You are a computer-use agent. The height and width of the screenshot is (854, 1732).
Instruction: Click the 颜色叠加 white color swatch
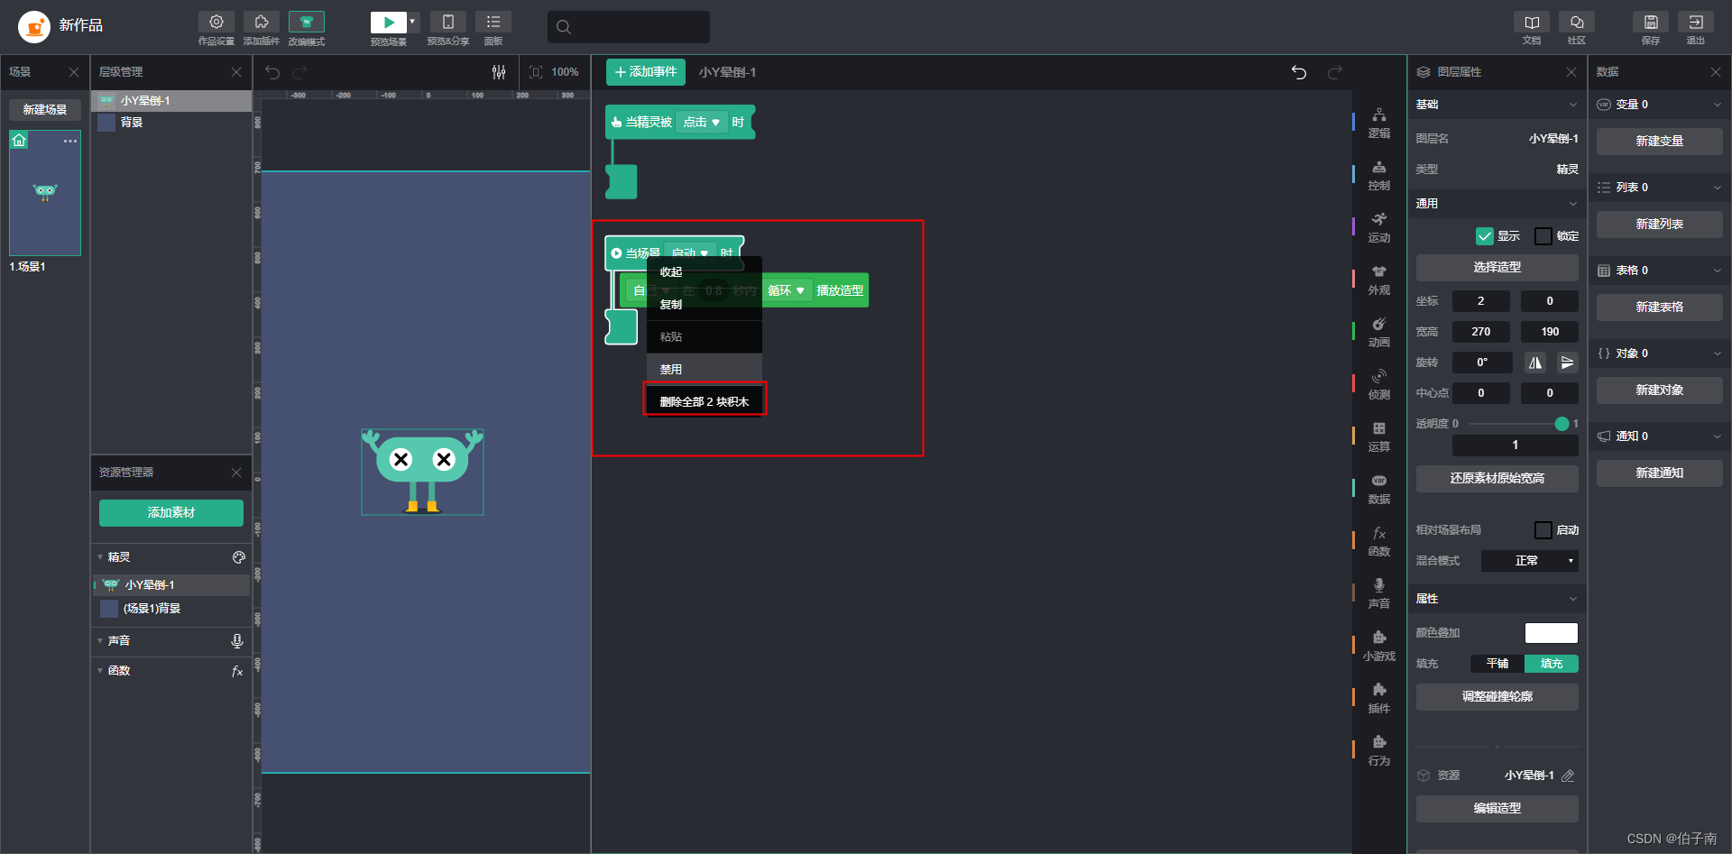coord(1551,633)
